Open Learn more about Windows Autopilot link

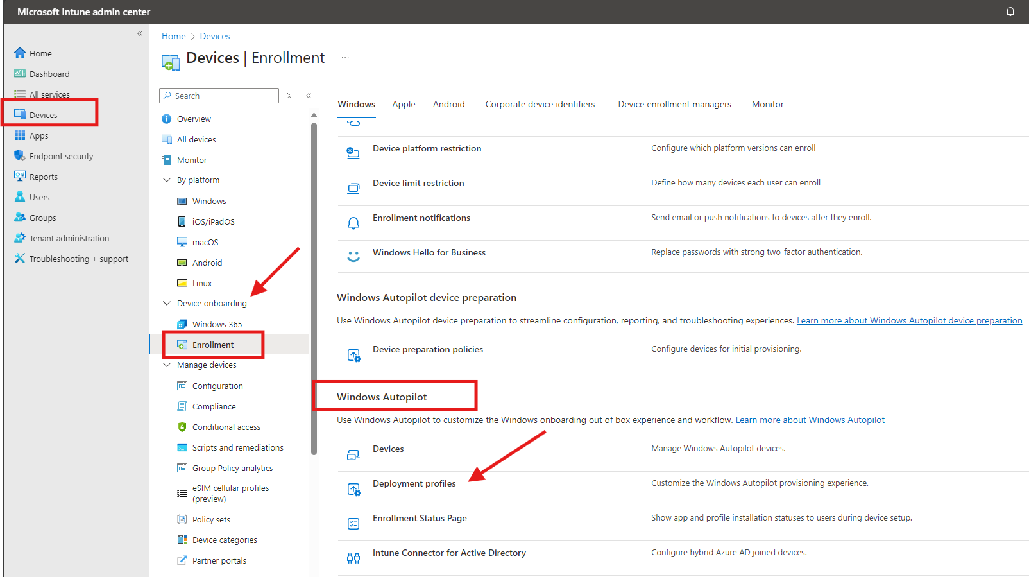click(810, 420)
